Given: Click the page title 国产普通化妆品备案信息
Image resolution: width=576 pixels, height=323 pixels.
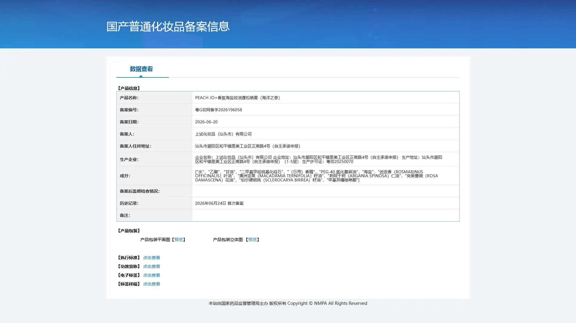Looking at the screenshot, I should 168,27.
